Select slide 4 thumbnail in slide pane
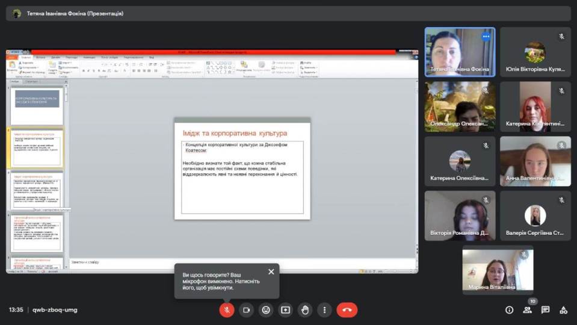The width and height of the screenshot is (577, 325). click(37, 233)
